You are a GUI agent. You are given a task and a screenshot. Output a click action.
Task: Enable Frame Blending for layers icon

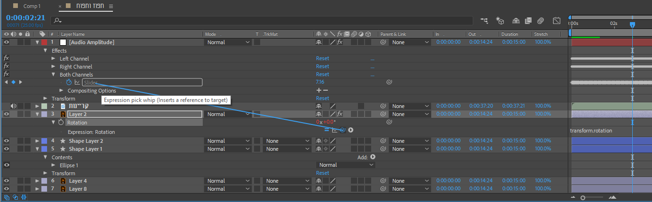tap(528, 21)
